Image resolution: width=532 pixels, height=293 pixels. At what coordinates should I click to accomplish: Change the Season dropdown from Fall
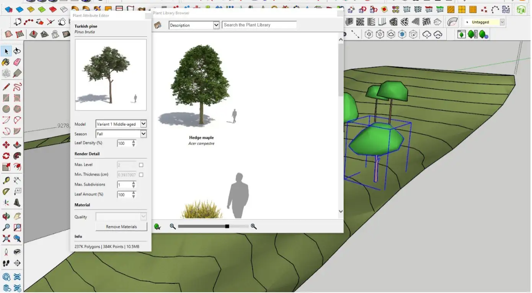143,133
